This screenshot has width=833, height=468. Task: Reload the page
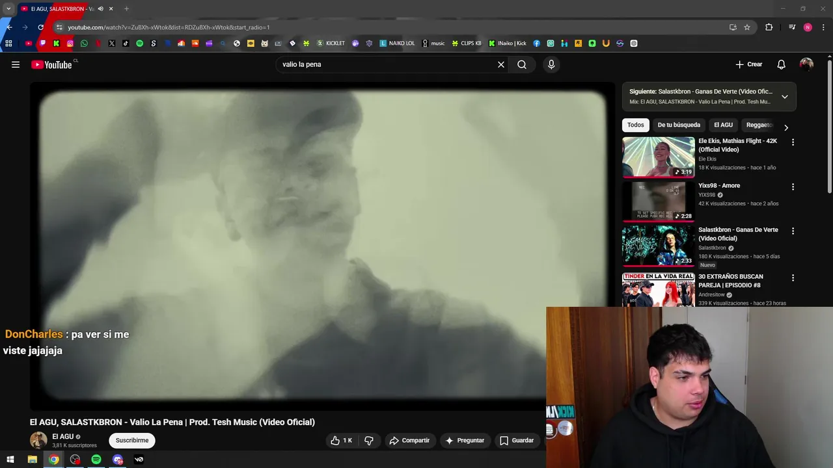coord(40,27)
